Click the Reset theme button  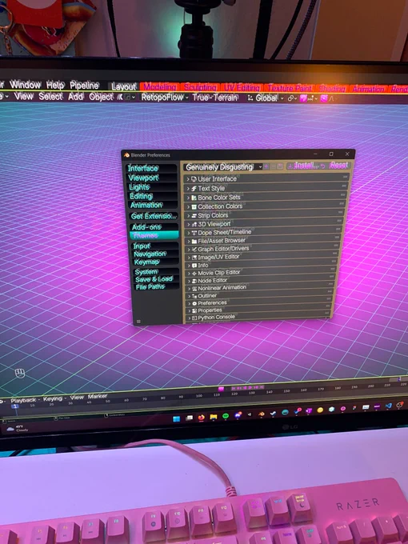click(335, 165)
